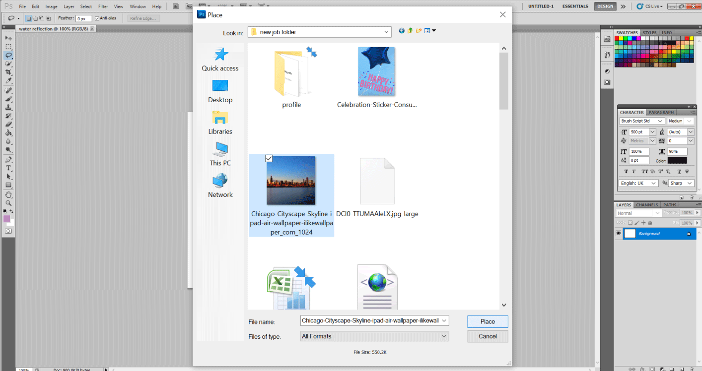The height and width of the screenshot is (371, 702).
Task: Open the Files of type dropdown
Action: pyautogui.click(x=444, y=336)
